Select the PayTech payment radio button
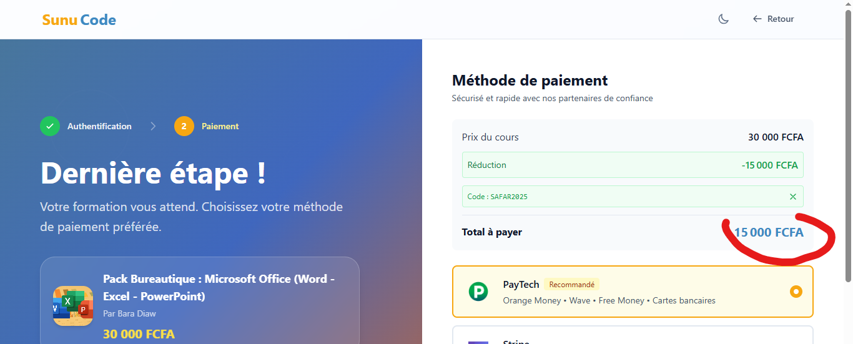 pos(796,292)
